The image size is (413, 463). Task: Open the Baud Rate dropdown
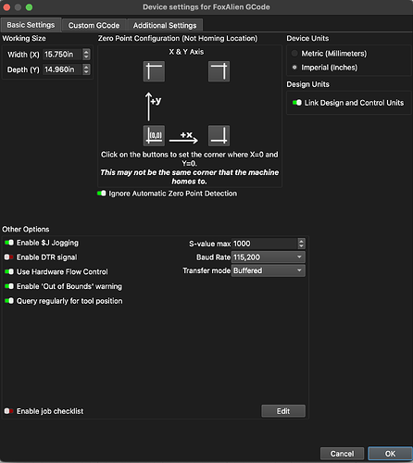[x=269, y=257]
